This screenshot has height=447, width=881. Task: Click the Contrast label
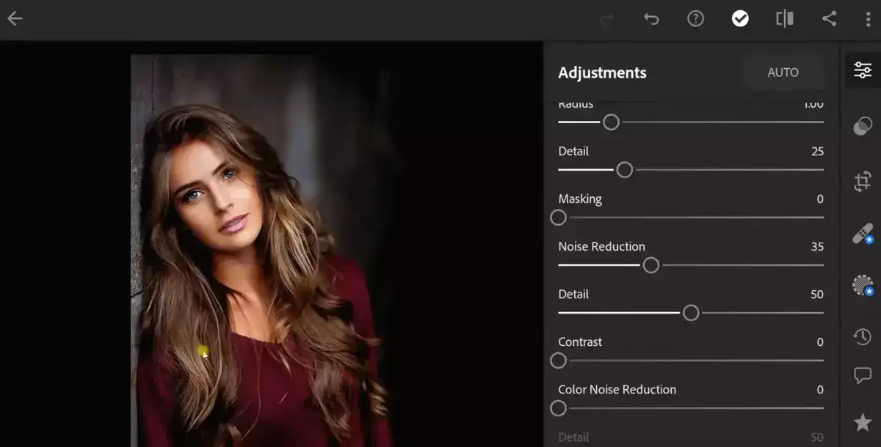pos(580,342)
